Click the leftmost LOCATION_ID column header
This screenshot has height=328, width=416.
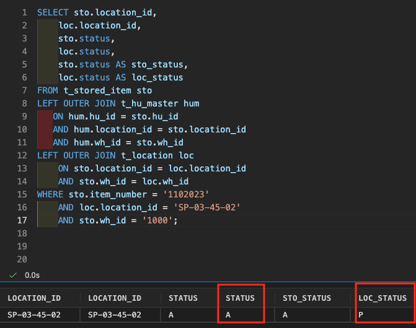point(34,298)
